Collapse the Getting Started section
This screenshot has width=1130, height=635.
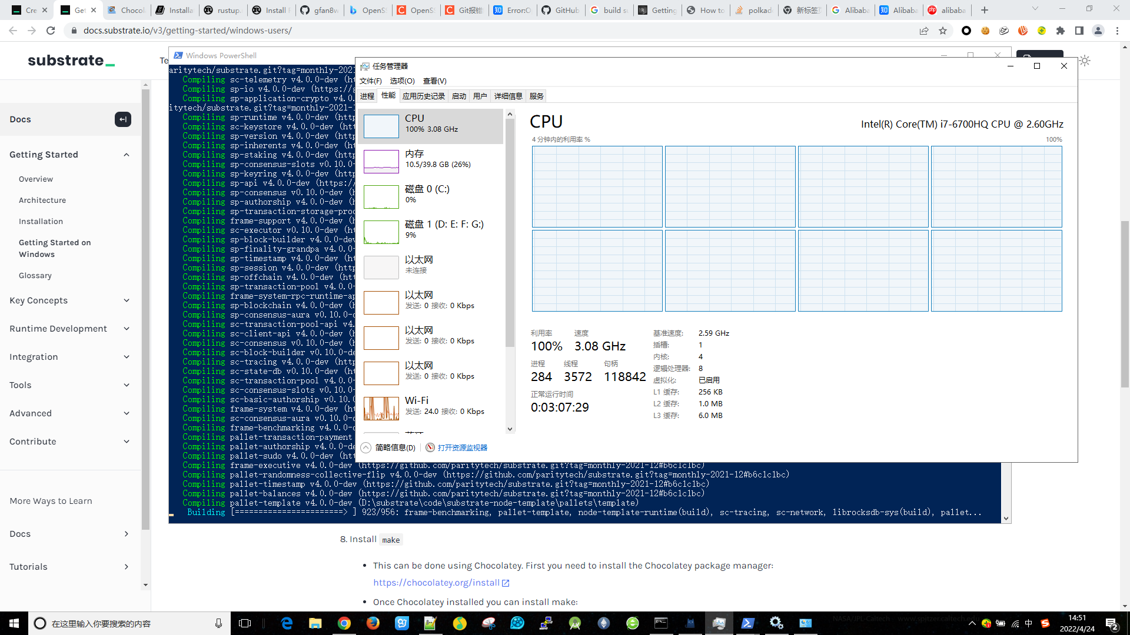click(127, 155)
